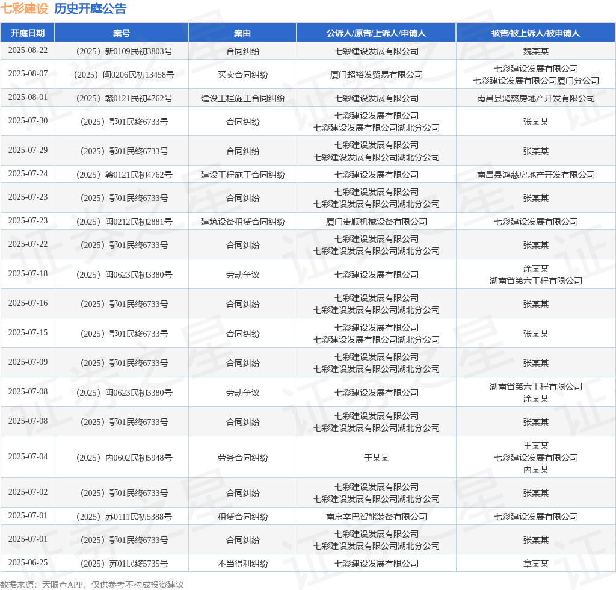The height and width of the screenshot is (590, 616).
Task: Click case number (2025)苏0111民初5388号
Action: click(x=124, y=517)
